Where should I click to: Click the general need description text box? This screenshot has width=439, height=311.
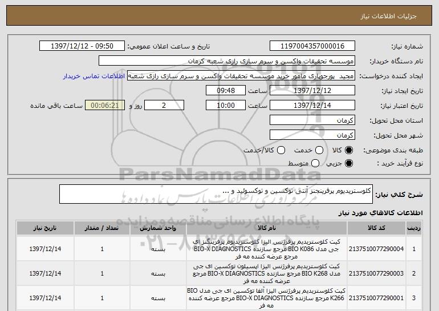click(216, 194)
